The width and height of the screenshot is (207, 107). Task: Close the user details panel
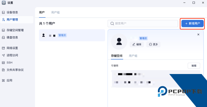pyautogui.click(x=198, y=34)
